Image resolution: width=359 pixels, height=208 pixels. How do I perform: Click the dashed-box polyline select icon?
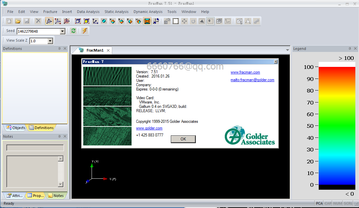(x=227, y=21)
